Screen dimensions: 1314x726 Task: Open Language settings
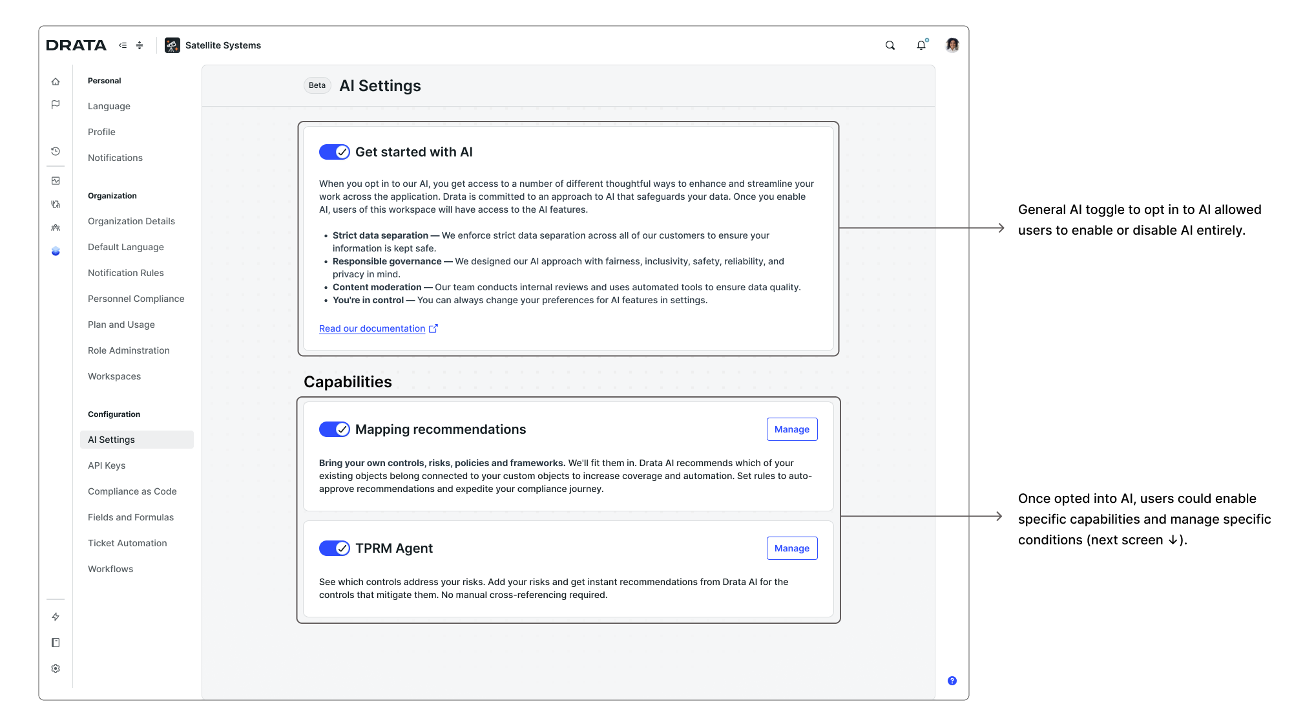click(x=109, y=106)
